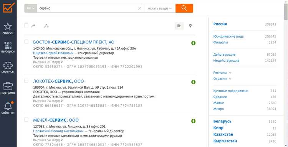Click the orange search magnifier button
The width and height of the screenshot is (288, 147).
point(184,8)
